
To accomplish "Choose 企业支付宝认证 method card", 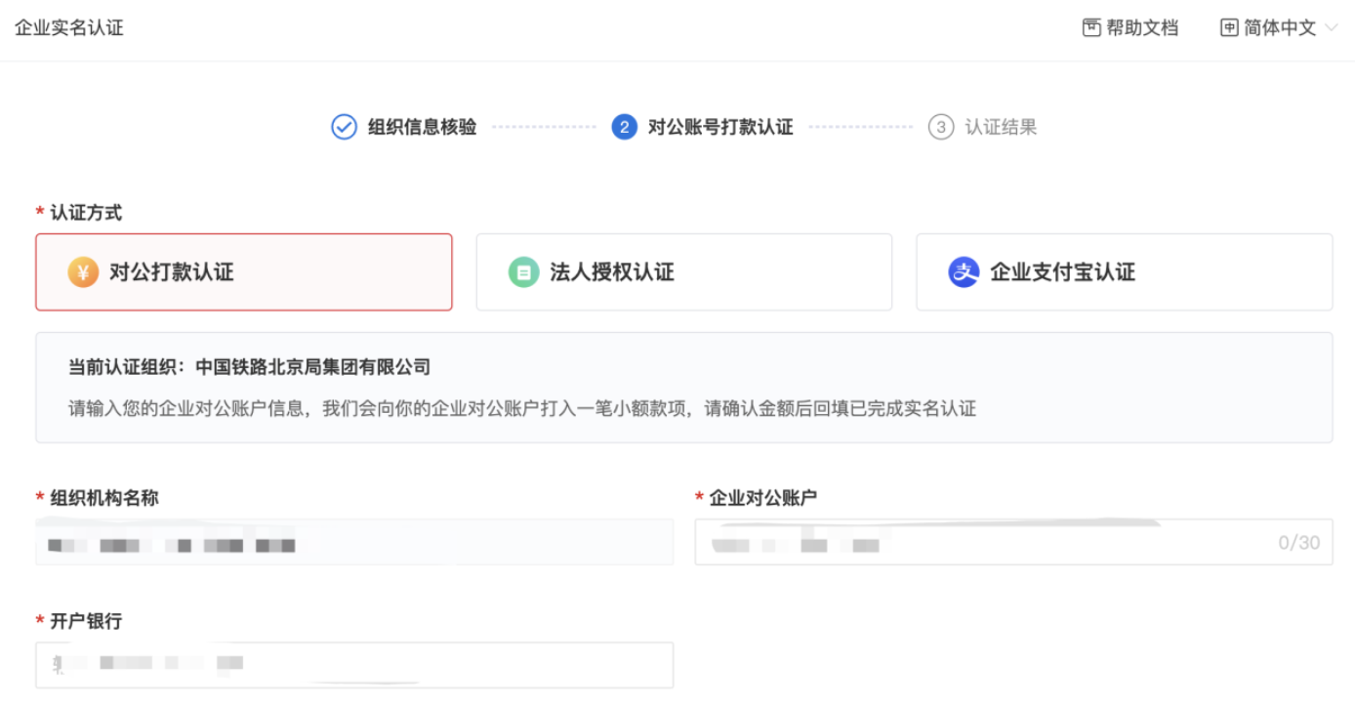I will pyautogui.click(x=1125, y=272).
